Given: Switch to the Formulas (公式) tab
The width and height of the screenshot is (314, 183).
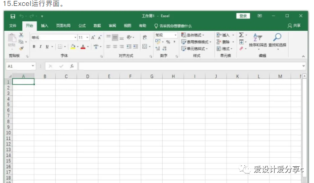Looking at the screenshot, I should pos(82,26).
